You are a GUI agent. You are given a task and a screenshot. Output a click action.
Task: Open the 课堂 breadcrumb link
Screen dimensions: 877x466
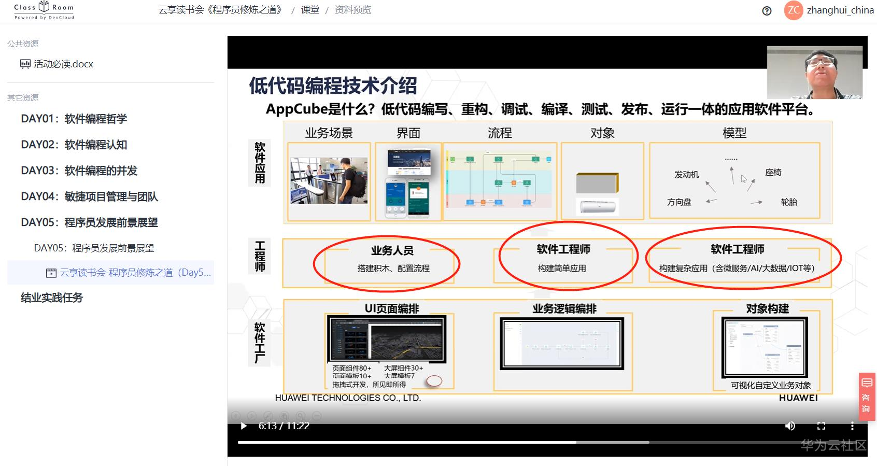310,10
